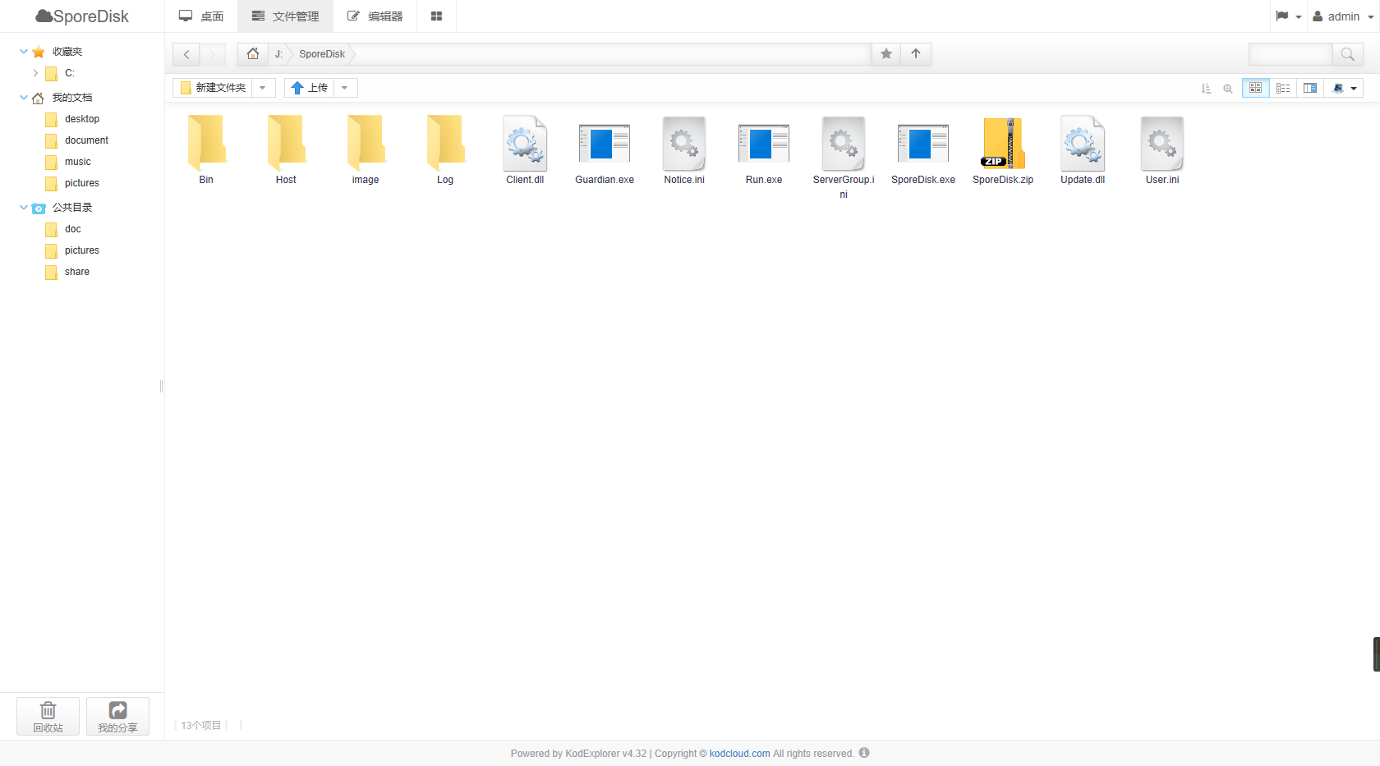Image resolution: width=1380 pixels, height=766 pixels.
Task: Collapse the 收藏夹 favorites tree
Action: [x=24, y=51]
